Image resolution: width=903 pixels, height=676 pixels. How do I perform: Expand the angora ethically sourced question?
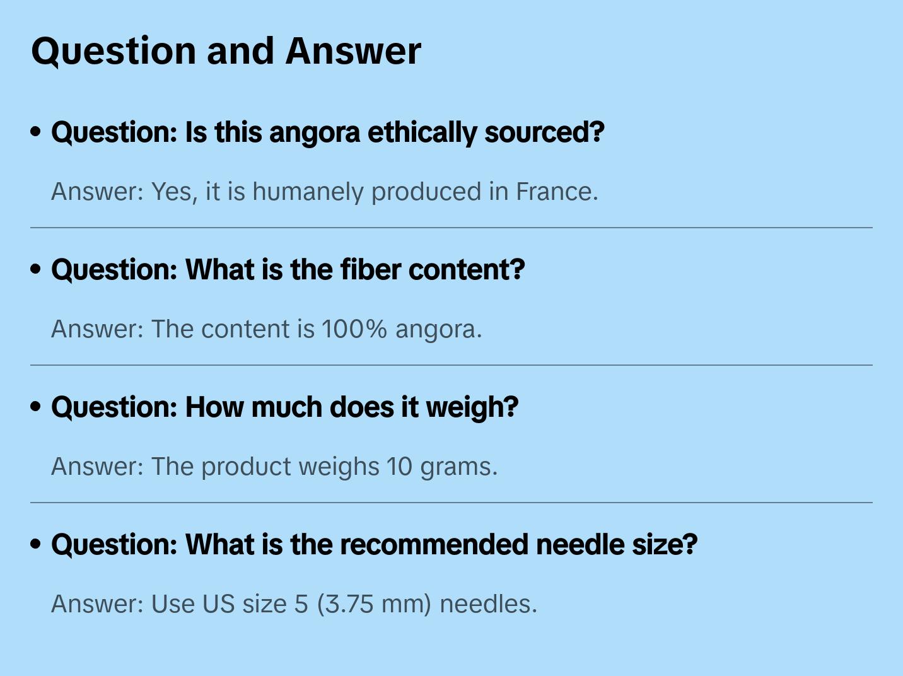pyautogui.click(x=327, y=132)
